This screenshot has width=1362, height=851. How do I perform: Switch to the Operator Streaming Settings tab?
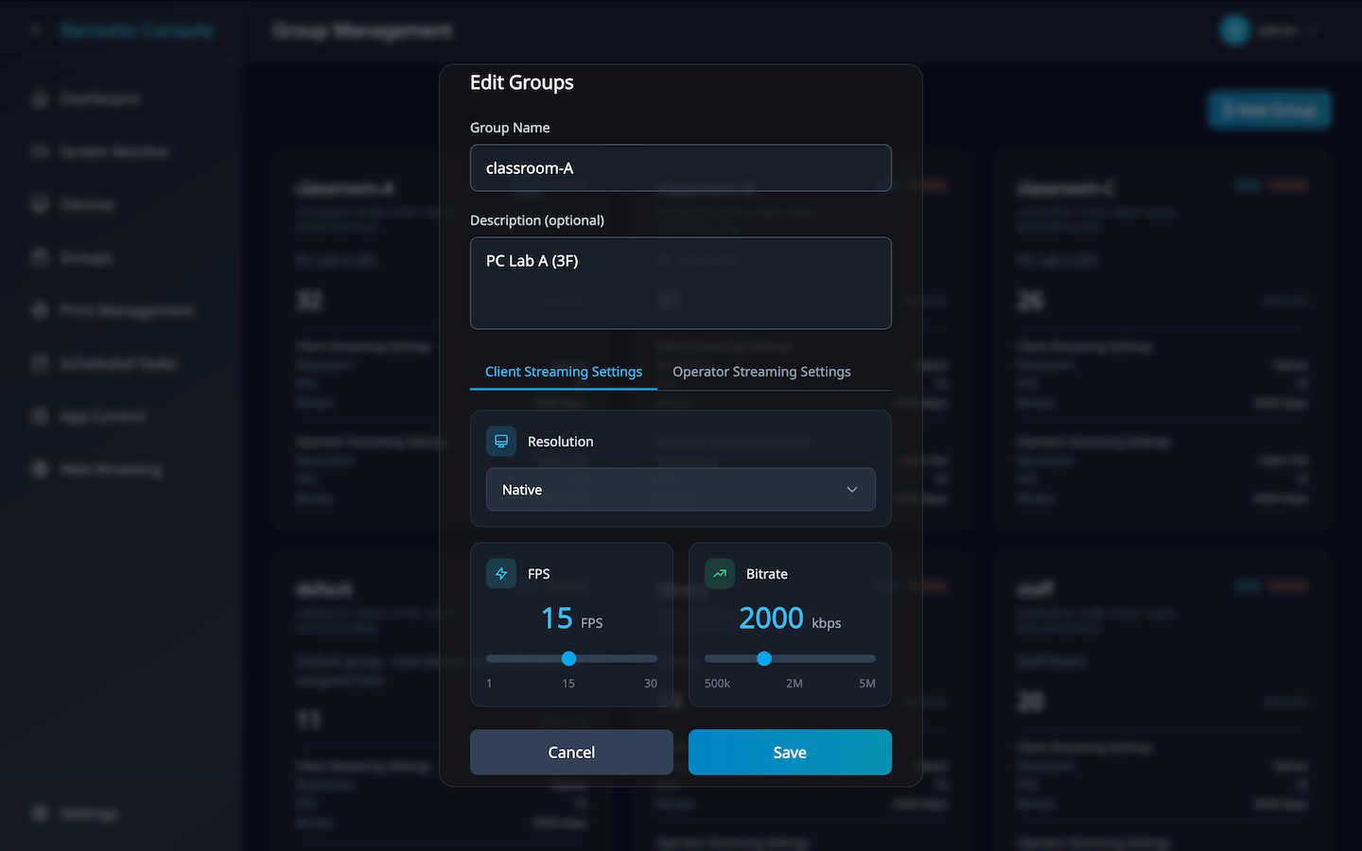[x=761, y=372]
